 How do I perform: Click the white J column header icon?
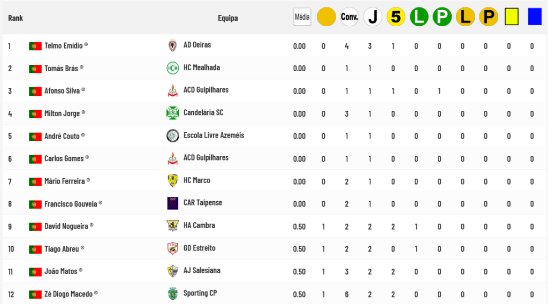[x=372, y=17]
